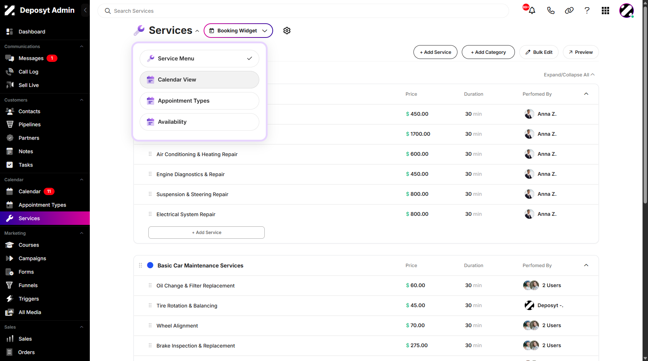Choose Availability from the dropdown menu
The height and width of the screenshot is (361, 648).
pos(199,122)
